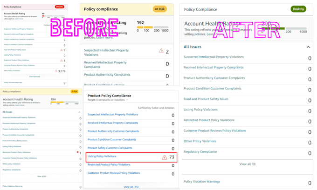Open Food and Product Safety Issues in Healthy panel
This screenshot has height=190, width=317.
[206, 99]
